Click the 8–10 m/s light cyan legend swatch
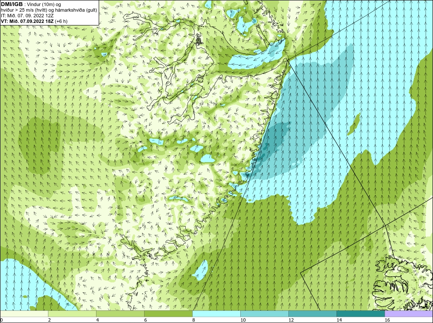Viewport: 433px width, 323px height. coord(216,314)
